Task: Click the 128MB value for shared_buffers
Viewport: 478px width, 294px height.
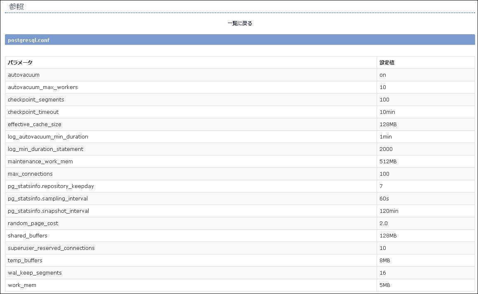Action: click(388, 236)
